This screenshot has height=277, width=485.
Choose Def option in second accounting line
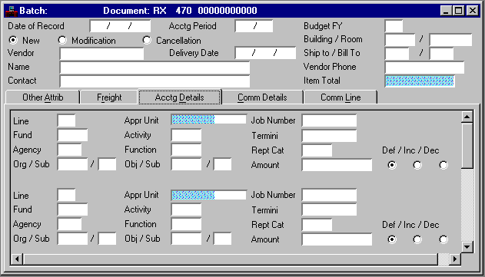click(x=392, y=239)
